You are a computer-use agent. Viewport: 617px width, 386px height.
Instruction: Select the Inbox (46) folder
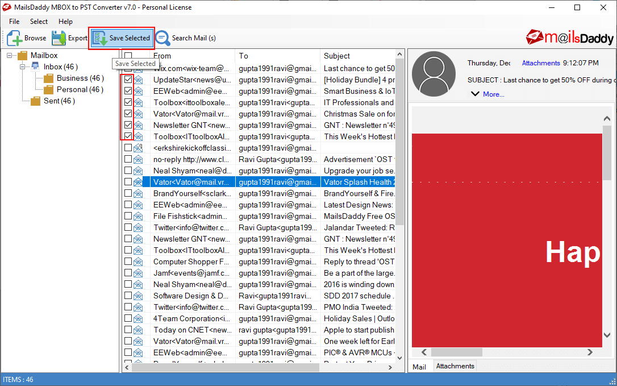pos(61,67)
